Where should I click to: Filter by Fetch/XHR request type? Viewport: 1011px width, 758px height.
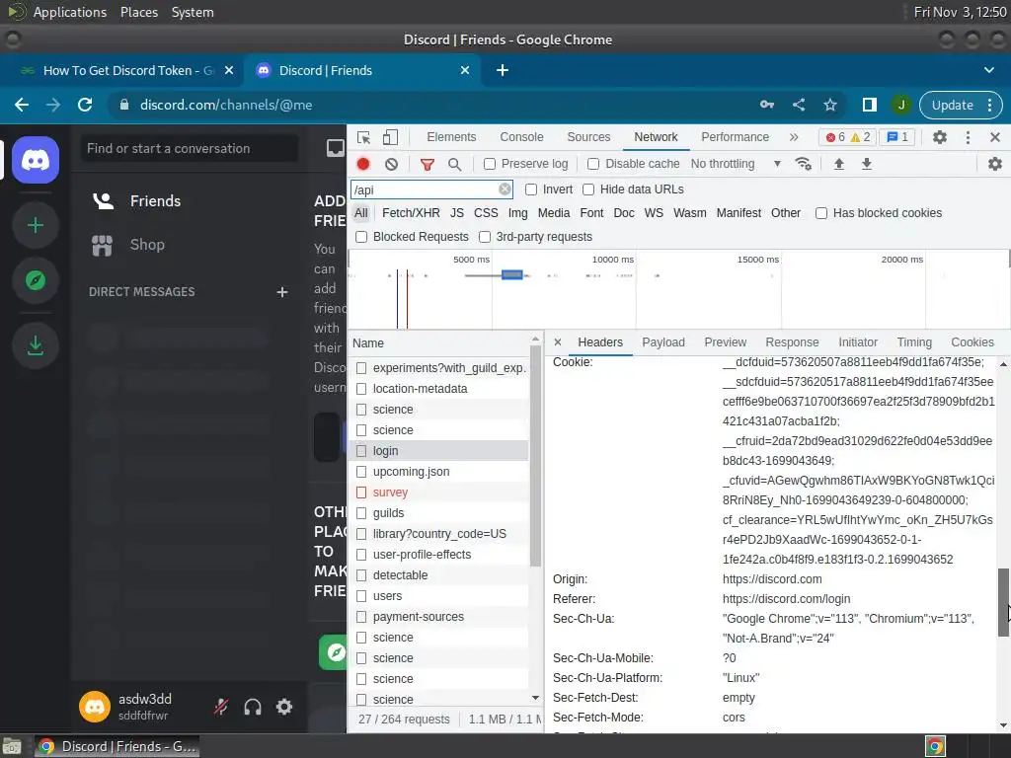[411, 213]
